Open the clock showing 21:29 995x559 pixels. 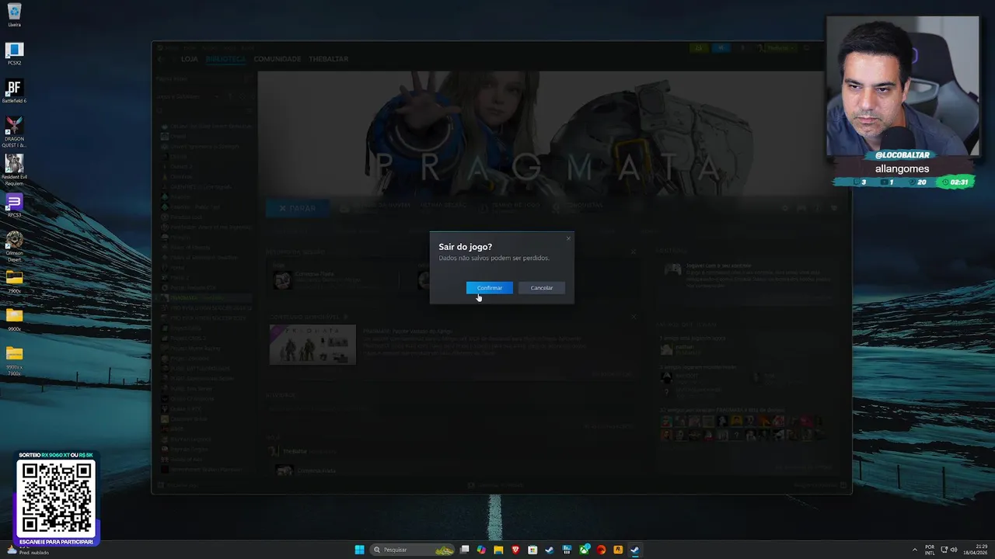(x=976, y=550)
